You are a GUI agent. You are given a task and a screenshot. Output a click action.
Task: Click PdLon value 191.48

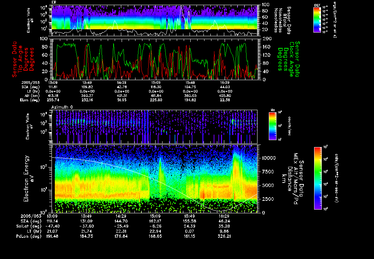pos(53,236)
